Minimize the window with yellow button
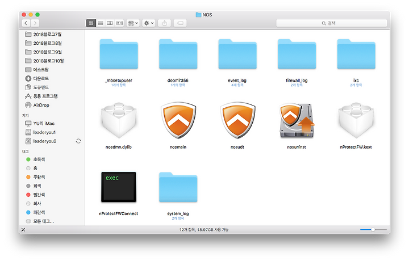This screenshot has width=409, height=261. (x=31, y=15)
